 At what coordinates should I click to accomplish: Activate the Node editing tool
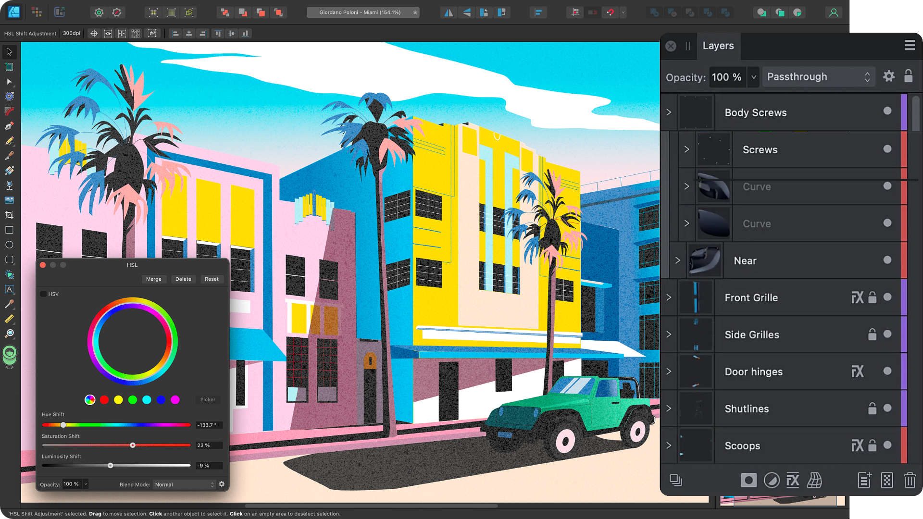[x=9, y=82]
